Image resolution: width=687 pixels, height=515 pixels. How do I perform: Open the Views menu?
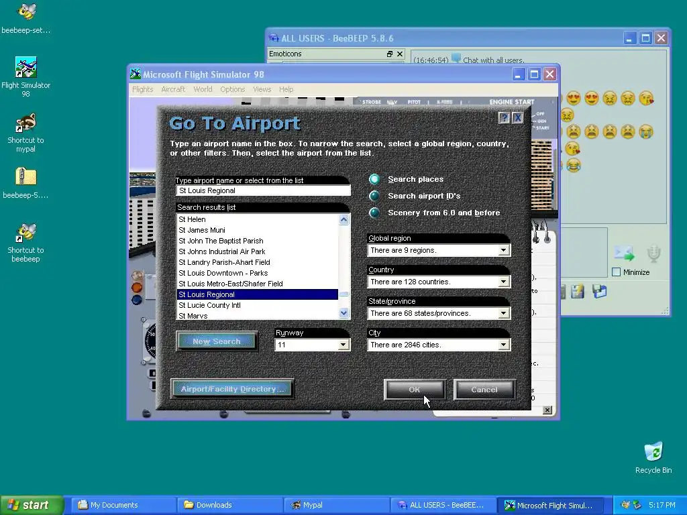(262, 89)
